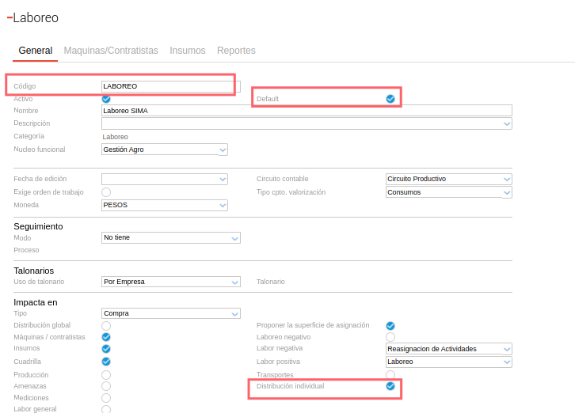
Task: Go to the Reportes tab
Action: pos(236,51)
